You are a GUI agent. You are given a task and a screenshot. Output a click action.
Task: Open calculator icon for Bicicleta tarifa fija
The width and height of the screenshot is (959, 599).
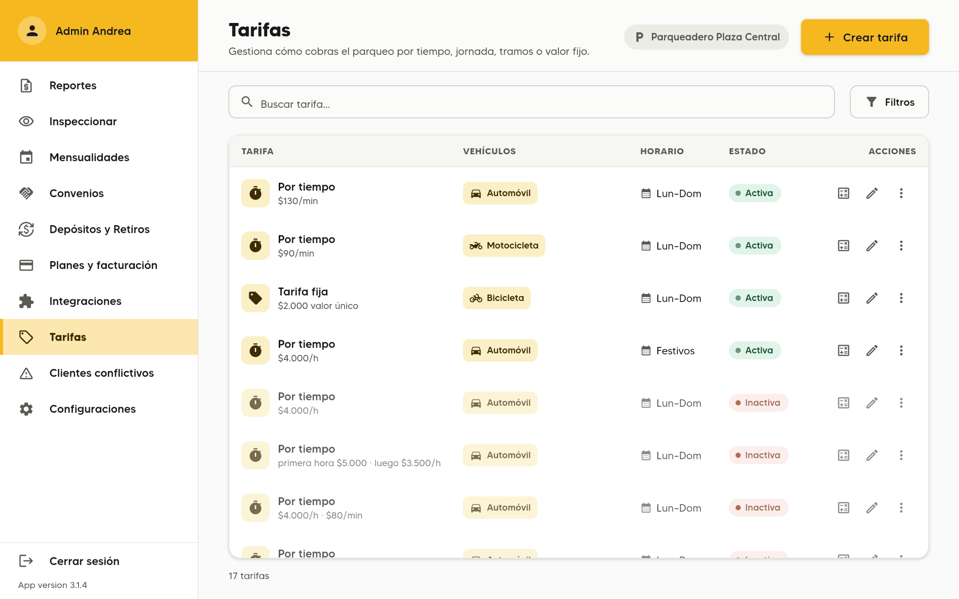tap(844, 298)
